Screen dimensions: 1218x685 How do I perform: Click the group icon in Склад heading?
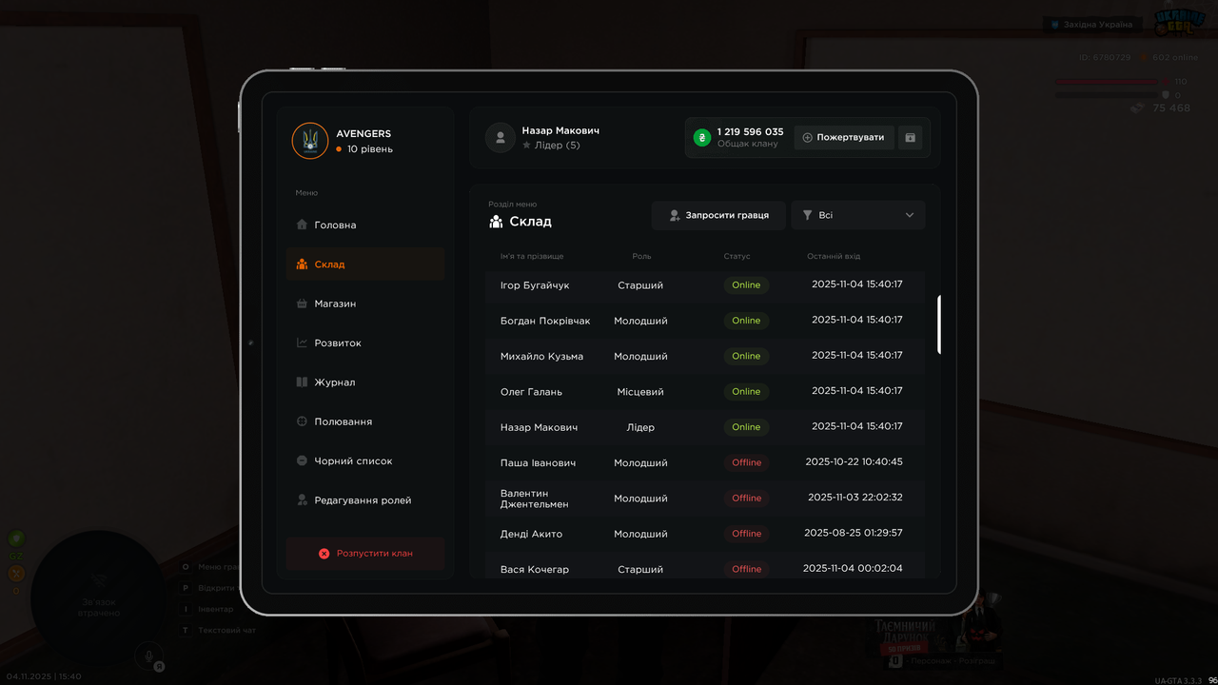coord(496,222)
